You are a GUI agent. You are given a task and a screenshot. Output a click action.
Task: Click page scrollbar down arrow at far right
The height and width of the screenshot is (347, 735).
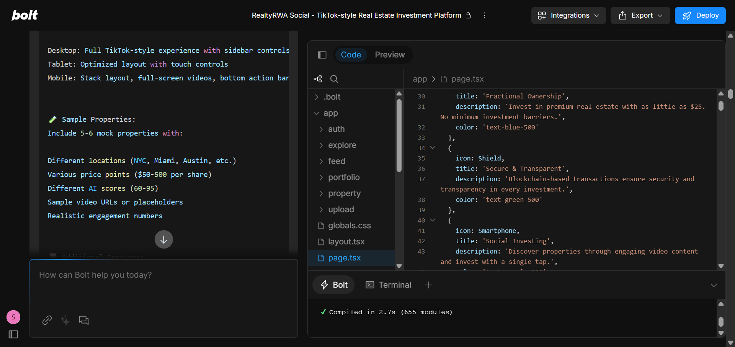[730, 343]
